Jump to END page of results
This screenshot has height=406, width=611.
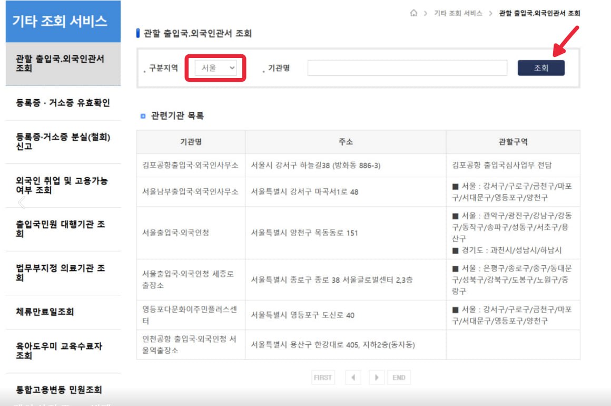click(x=399, y=378)
